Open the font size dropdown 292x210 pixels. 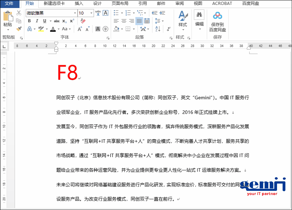[x=91, y=13]
